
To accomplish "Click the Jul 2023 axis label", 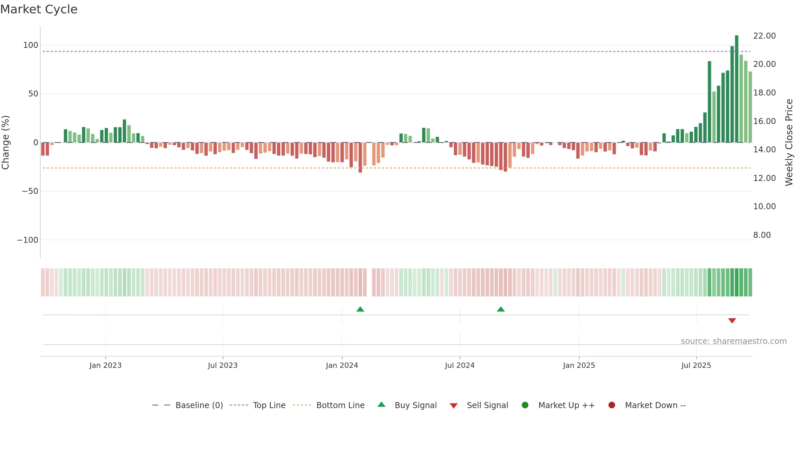I will (223, 366).
